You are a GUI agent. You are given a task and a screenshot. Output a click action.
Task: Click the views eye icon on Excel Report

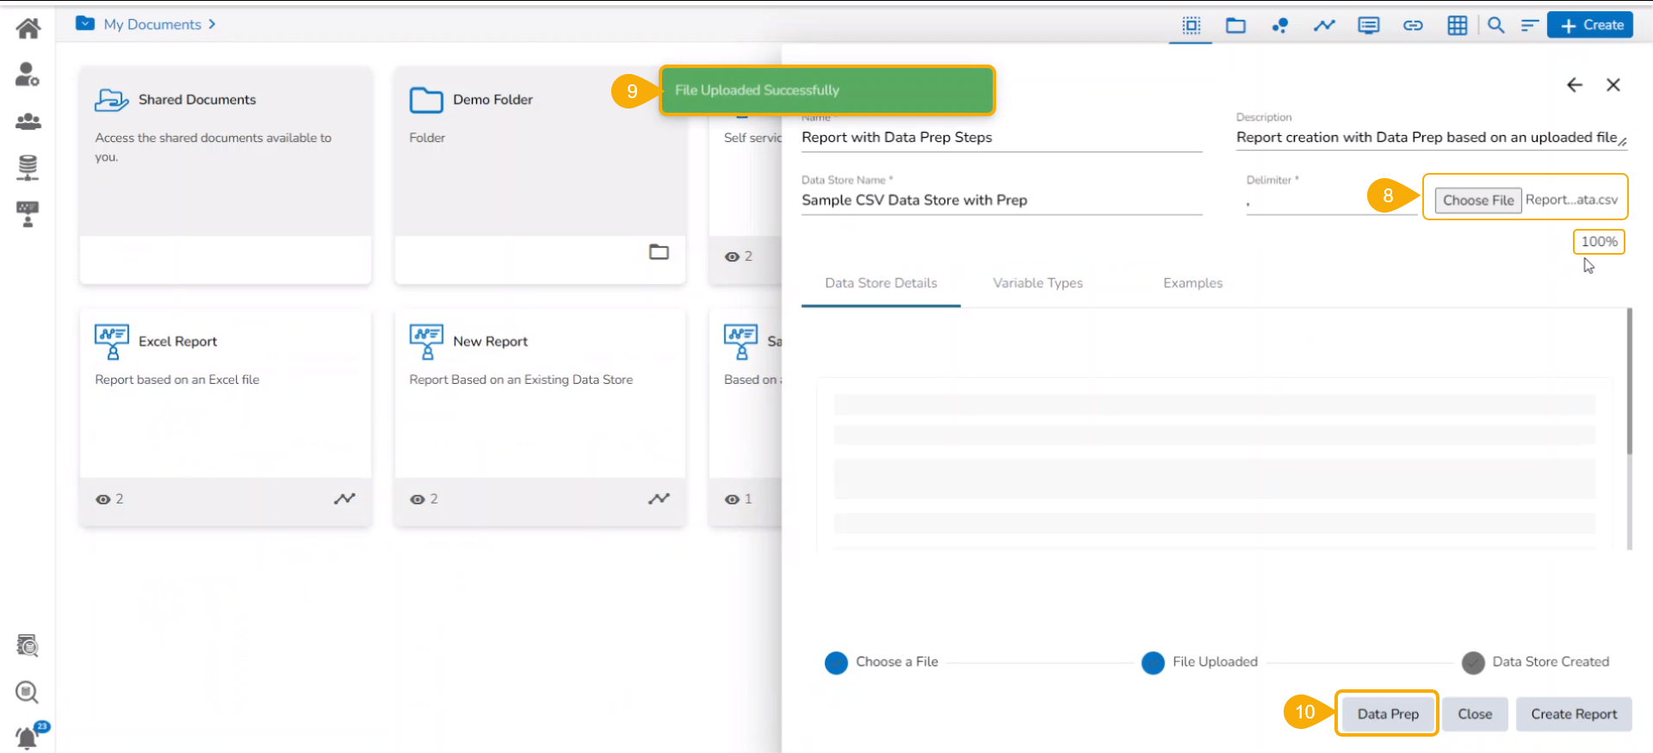(103, 499)
